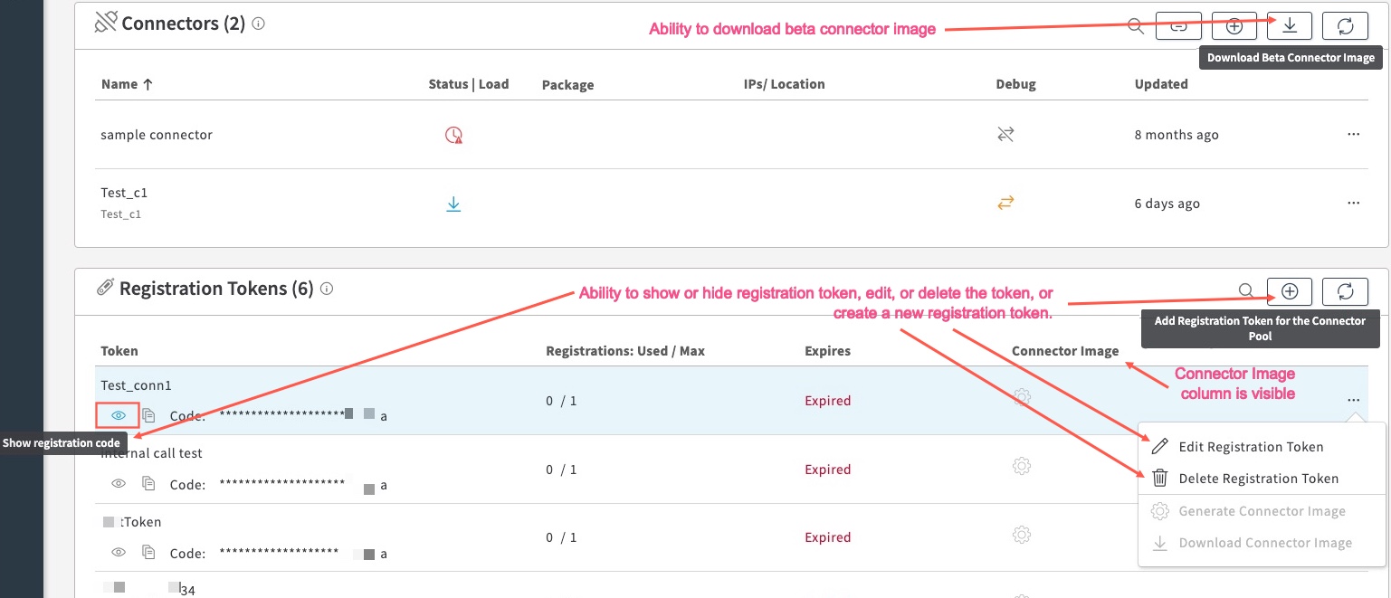Show registration code for Internal call test
The height and width of the screenshot is (598, 1391).
(x=118, y=484)
